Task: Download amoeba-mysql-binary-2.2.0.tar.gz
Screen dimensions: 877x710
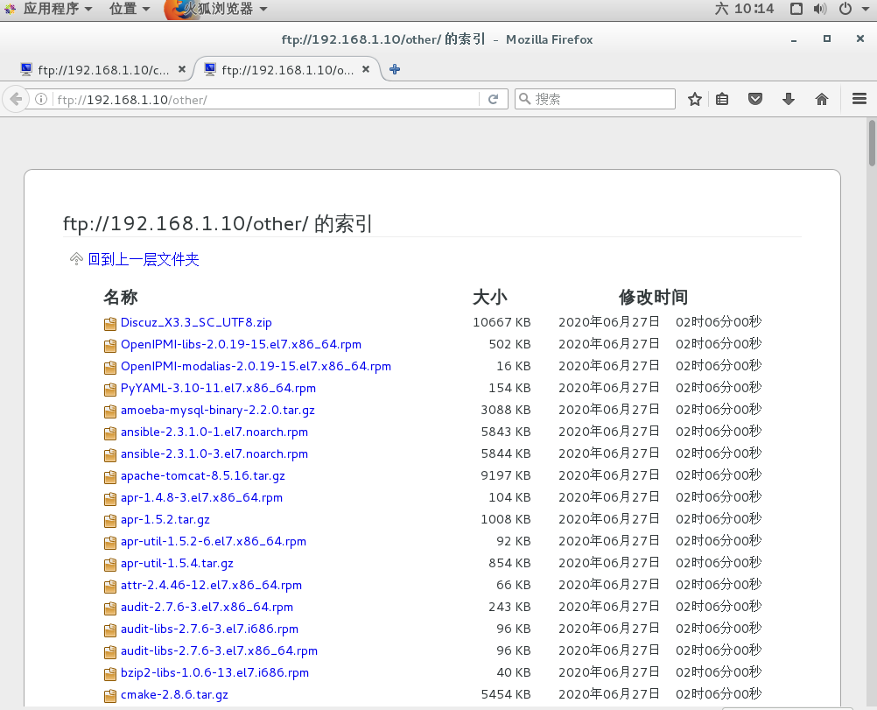Action: tap(218, 410)
